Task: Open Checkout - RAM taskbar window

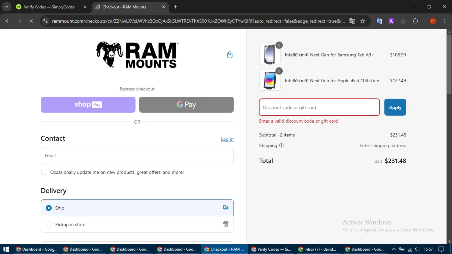Action: click(224, 249)
